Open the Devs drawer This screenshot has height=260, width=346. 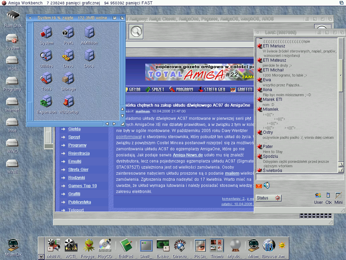68,59
